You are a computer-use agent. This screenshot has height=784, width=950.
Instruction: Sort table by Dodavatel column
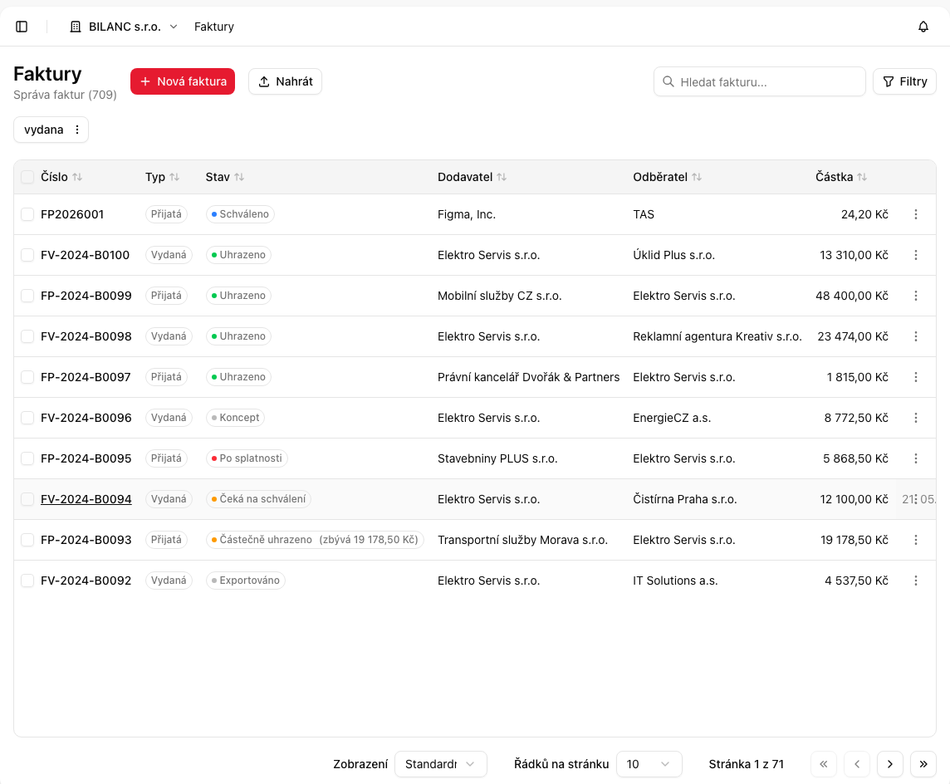point(472,177)
